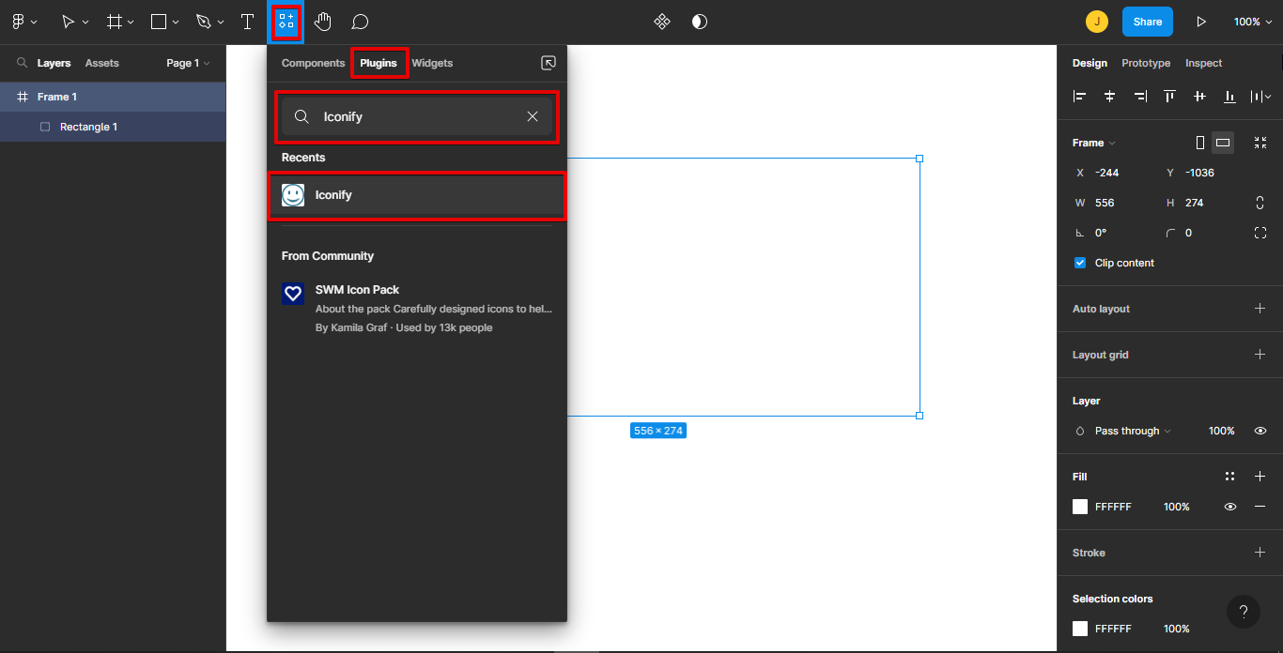Image resolution: width=1283 pixels, height=653 pixels.
Task: Click the blue Share button
Action: pos(1147,22)
